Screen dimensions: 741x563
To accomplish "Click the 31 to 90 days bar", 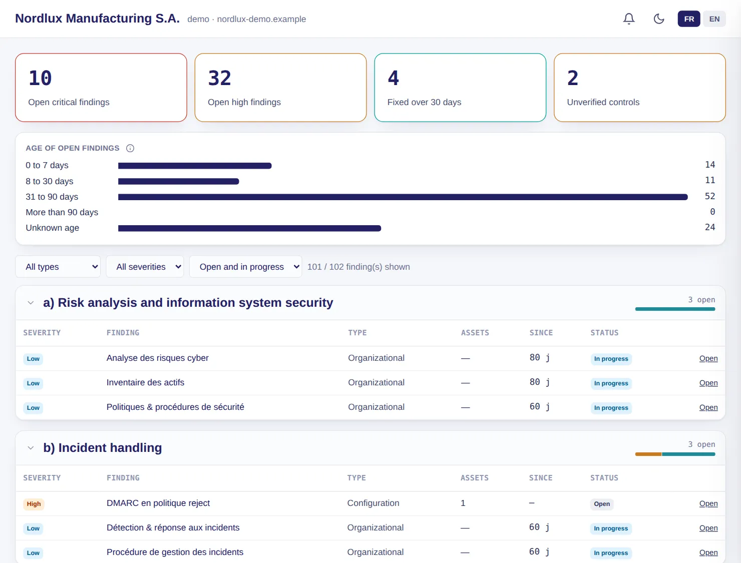I will tap(403, 197).
